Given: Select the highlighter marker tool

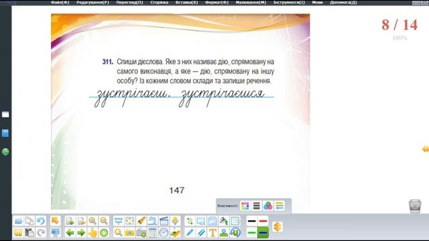Looking at the screenshot, I should tap(201, 233).
